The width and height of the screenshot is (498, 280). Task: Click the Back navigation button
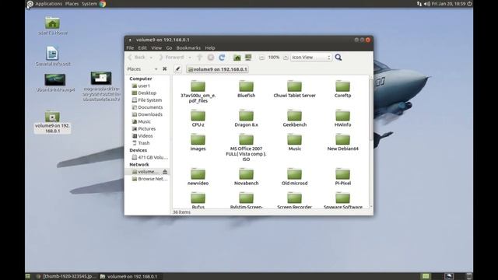point(137,58)
